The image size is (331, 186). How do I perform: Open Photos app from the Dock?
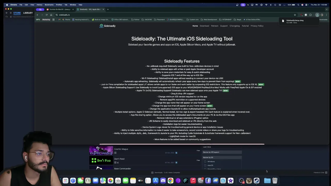click(110, 181)
